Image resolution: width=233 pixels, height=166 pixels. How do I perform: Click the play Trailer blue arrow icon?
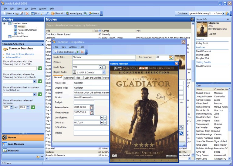pos(181,133)
